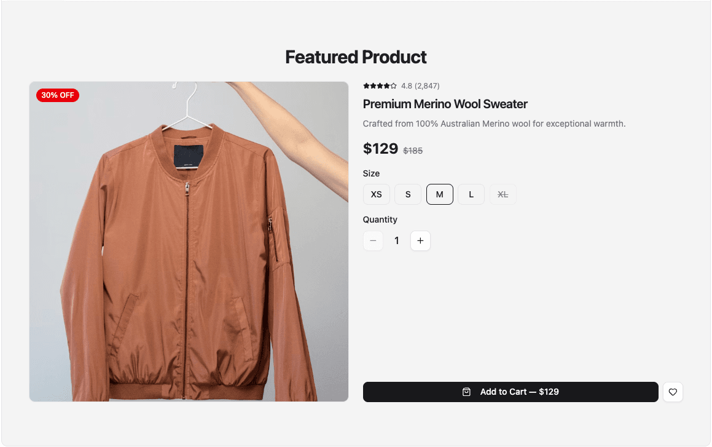Deselect the currently active size M
712x447 pixels.
tap(440, 194)
